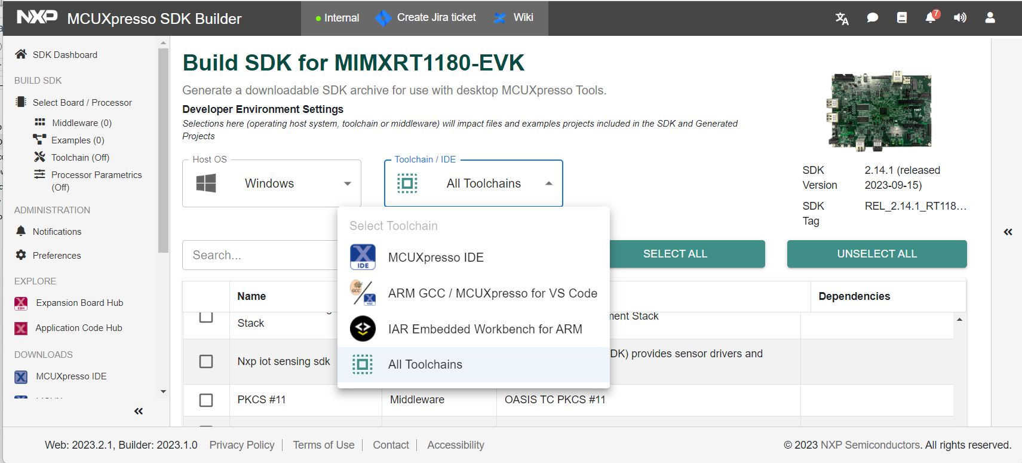Click the IAR Embedded Workbench icon
Image resolution: width=1022 pixels, height=463 pixels.
pos(363,329)
